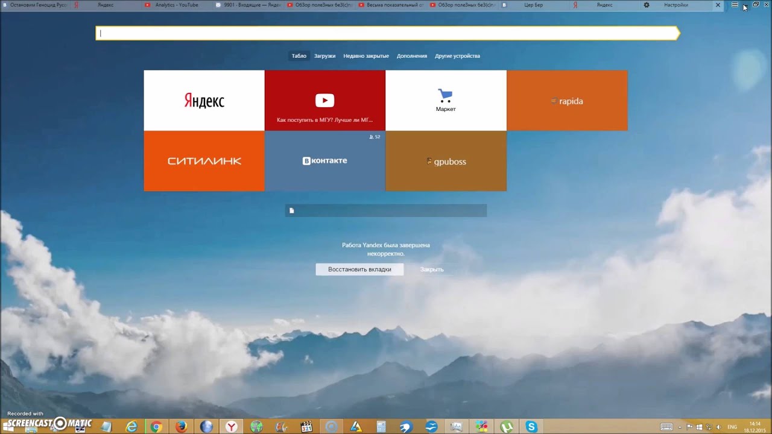The image size is (772, 434).
Task: Open the film clip taskbar icon
Action: pyautogui.click(x=281, y=427)
